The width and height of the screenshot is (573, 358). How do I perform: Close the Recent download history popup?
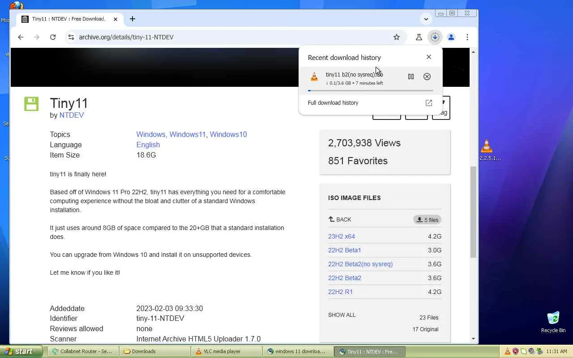click(429, 57)
